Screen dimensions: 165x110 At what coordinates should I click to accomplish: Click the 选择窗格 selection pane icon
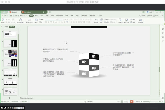(140, 19)
